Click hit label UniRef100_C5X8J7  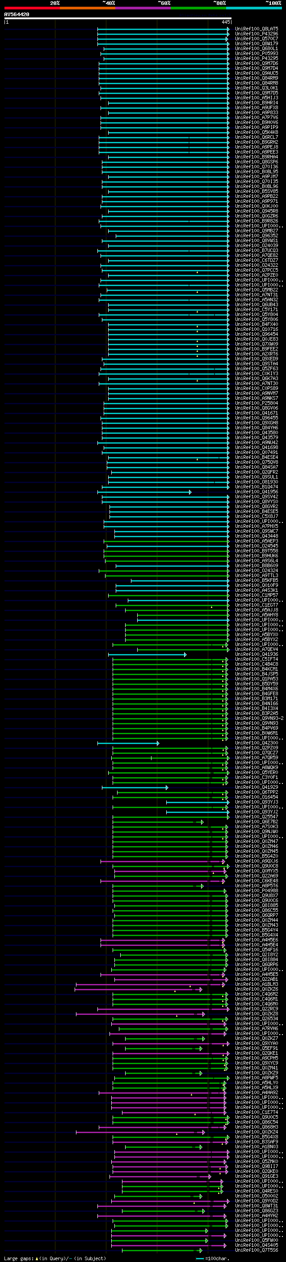(x=257, y=516)
